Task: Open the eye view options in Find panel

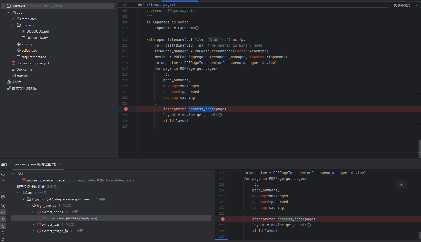Action: 3,205
